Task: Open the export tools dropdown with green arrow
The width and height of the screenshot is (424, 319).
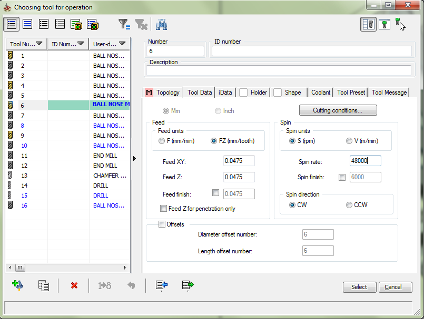Action: pos(188,285)
